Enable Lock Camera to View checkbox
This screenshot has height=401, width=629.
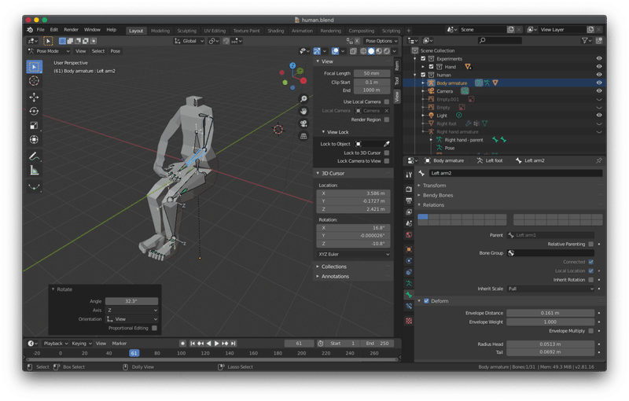coord(387,161)
